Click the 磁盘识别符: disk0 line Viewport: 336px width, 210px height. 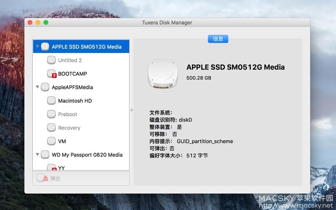tap(171, 120)
